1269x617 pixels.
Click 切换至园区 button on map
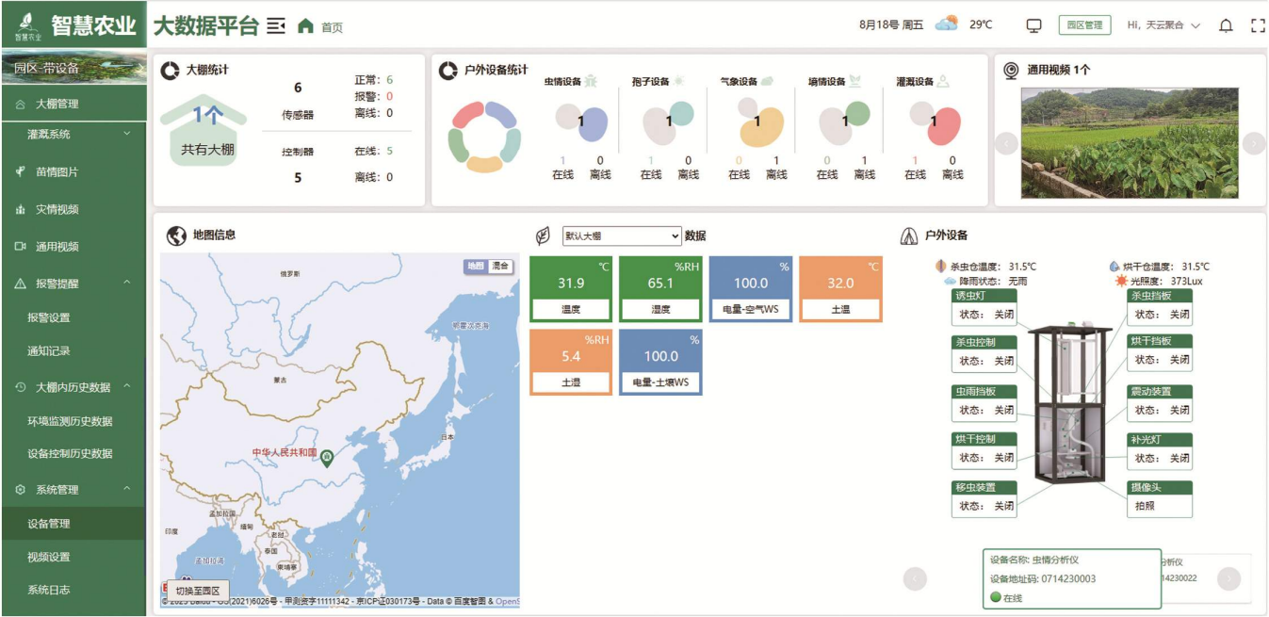tap(198, 591)
